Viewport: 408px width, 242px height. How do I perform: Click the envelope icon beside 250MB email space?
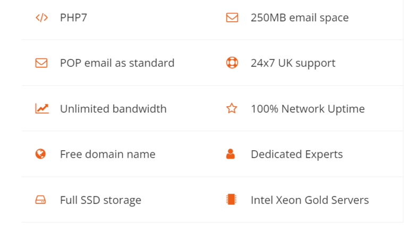232,18
